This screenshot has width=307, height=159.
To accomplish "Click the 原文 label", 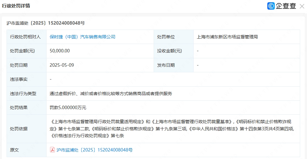I will click(14, 150).
